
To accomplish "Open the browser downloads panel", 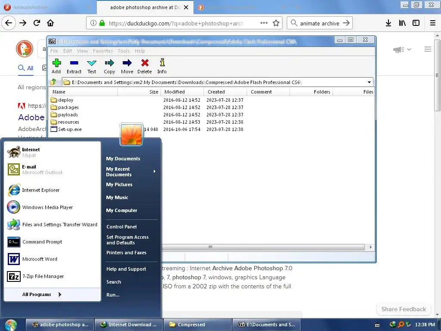I will [388, 23].
